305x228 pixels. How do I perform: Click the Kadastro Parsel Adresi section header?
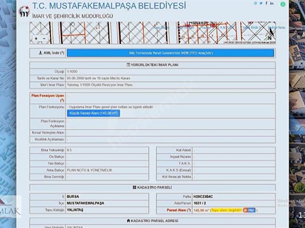point(152,221)
